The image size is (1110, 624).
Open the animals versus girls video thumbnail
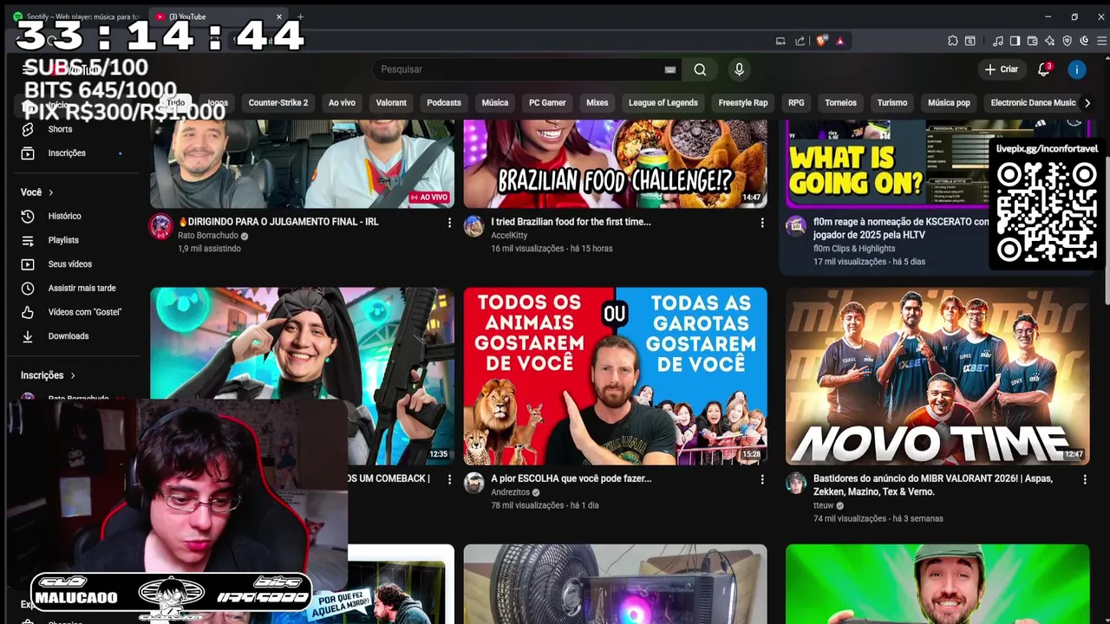615,376
